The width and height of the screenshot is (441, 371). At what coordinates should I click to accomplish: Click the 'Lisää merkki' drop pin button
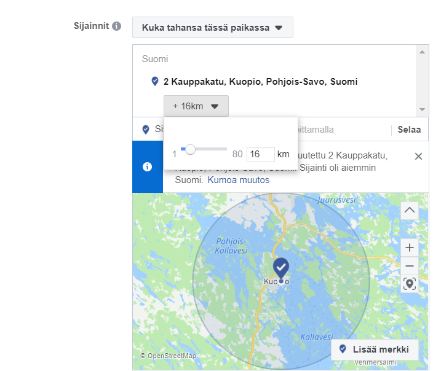[x=375, y=350]
